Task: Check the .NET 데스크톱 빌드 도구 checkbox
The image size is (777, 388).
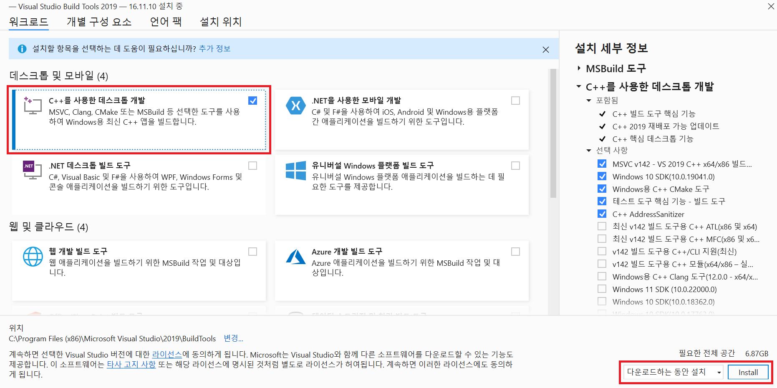Action: [252, 166]
